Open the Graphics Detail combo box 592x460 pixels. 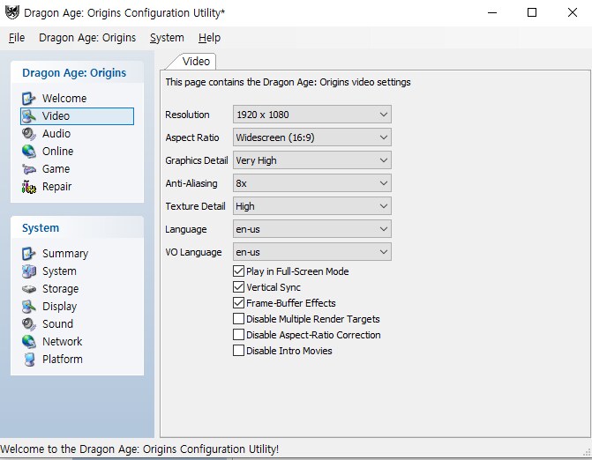(311, 160)
